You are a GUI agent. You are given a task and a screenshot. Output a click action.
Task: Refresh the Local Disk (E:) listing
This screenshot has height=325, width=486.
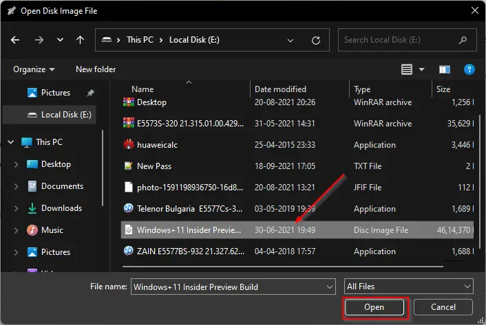(316, 41)
